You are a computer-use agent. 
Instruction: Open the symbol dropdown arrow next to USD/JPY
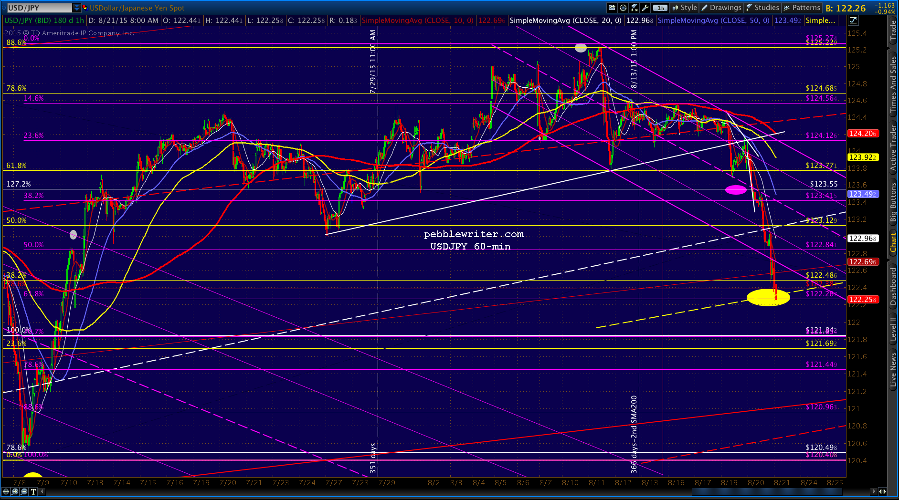[x=77, y=8]
